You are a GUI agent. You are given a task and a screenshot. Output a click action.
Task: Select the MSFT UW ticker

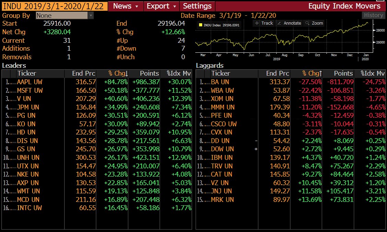(x=30, y=91)
